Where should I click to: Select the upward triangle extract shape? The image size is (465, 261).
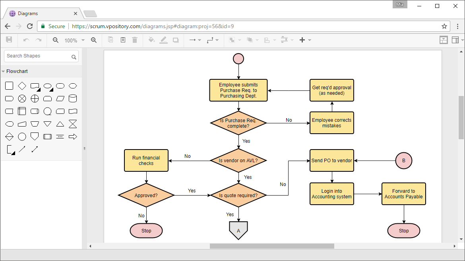60,124
